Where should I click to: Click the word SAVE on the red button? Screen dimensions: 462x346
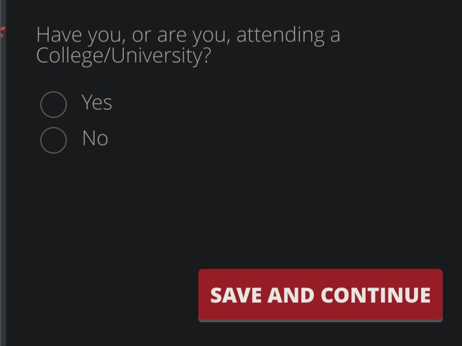click(236, 295)
